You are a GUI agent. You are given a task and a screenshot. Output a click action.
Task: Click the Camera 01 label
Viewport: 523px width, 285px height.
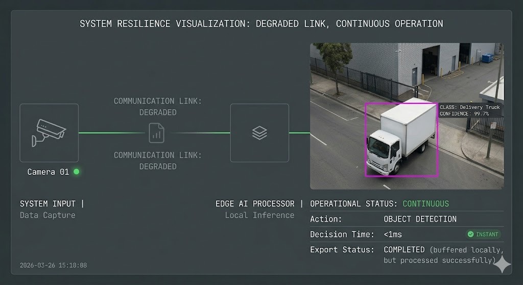pos(48,172)
